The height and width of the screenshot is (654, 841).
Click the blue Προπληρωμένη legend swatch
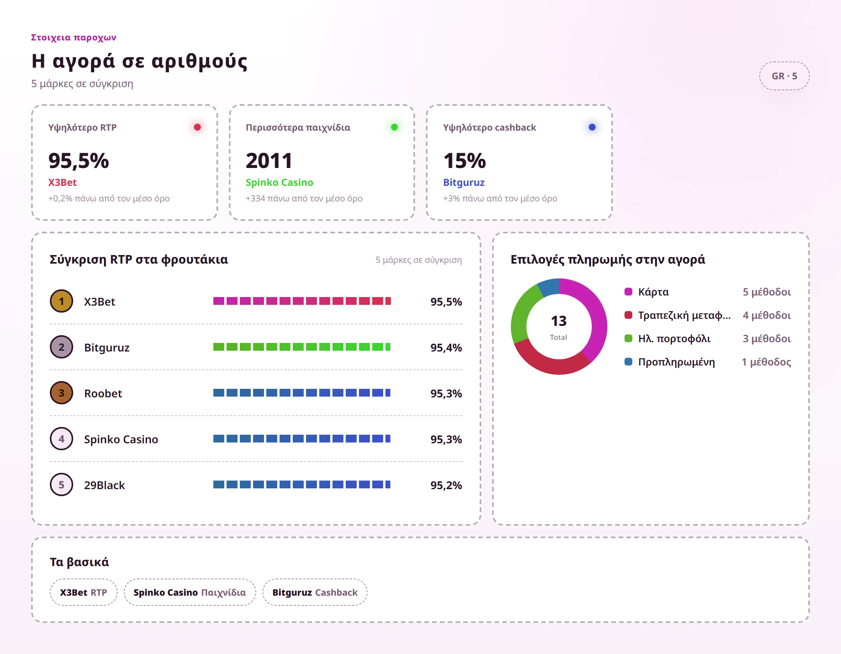(x=628, y=362)
